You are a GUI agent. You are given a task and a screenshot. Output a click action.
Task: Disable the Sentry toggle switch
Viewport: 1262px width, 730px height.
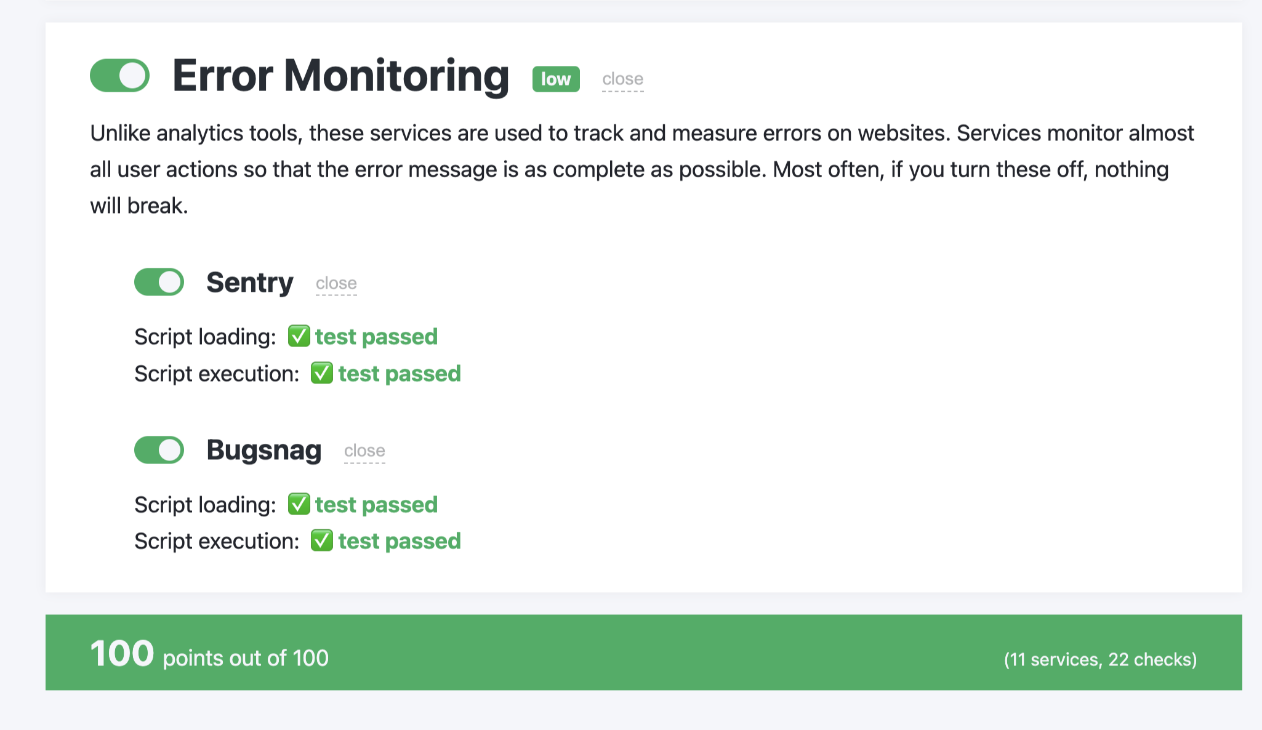(x=159, y=283)
